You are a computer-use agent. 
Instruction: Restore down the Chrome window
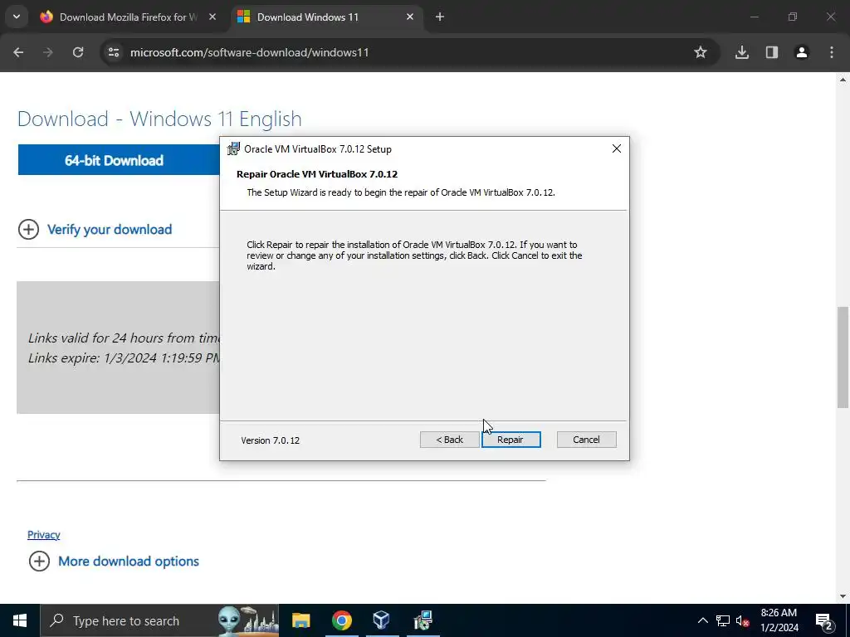(793, 17)
